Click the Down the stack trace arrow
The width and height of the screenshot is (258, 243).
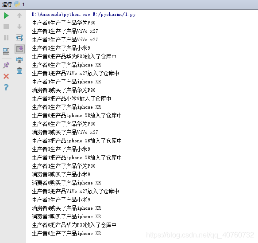point(19,27)
